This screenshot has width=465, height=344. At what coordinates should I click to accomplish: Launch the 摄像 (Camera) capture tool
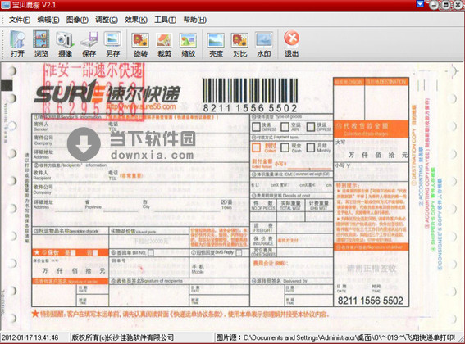coord(65,43)
